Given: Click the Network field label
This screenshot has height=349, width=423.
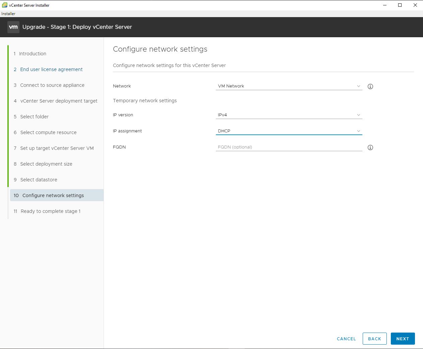Looking at the screenshot, I should (122, 86).
